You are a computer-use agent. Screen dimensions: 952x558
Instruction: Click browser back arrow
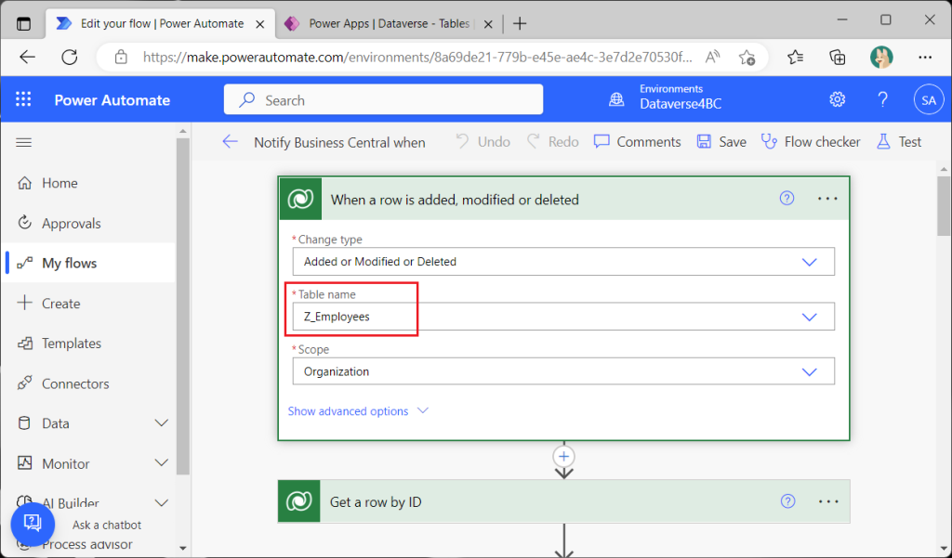(x=27, y=57)
